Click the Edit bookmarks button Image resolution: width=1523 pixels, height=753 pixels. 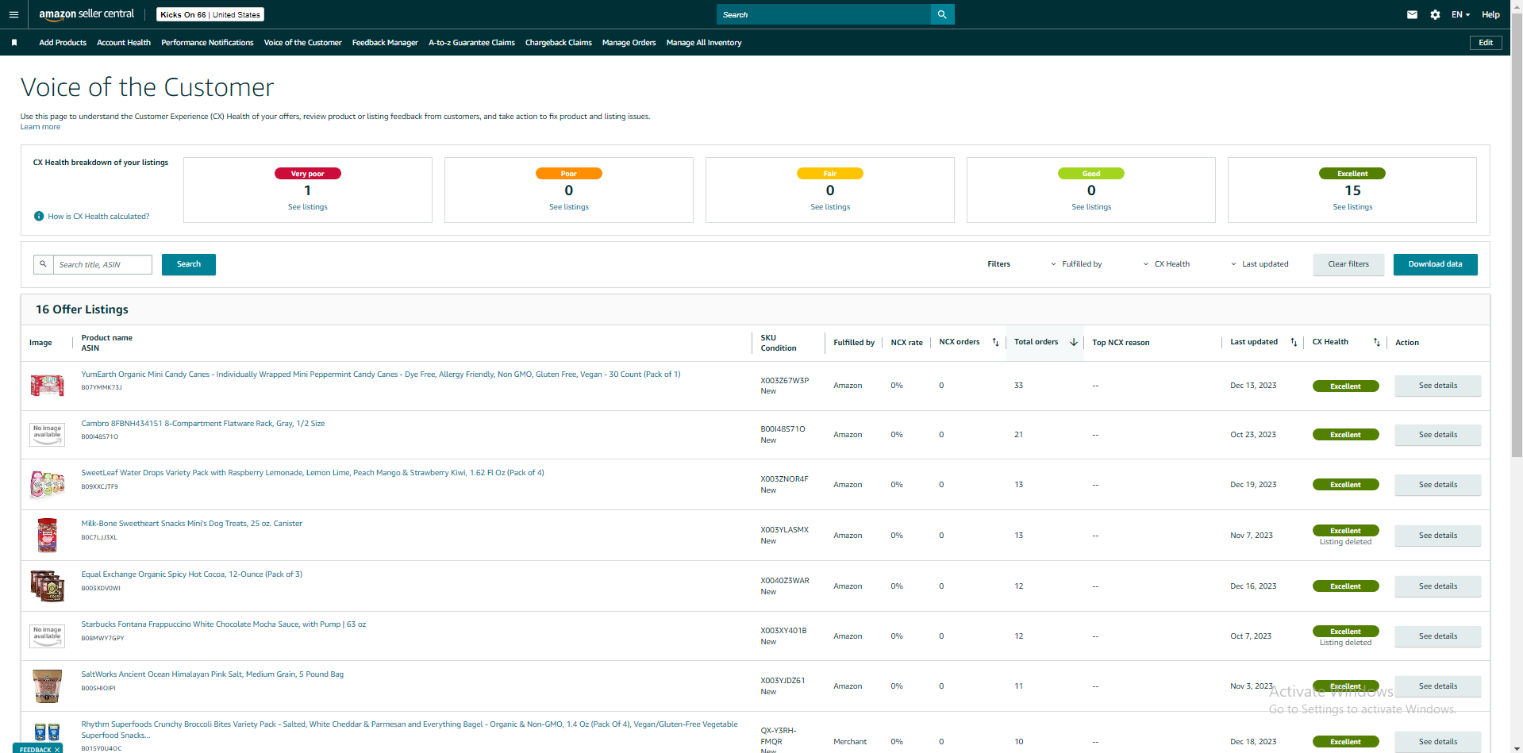coord(1486,43)
